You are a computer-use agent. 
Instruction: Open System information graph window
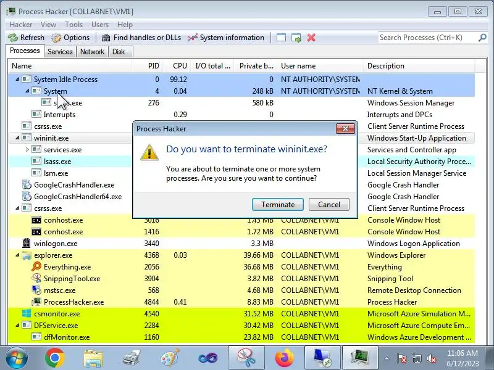[x=226, y=38]
